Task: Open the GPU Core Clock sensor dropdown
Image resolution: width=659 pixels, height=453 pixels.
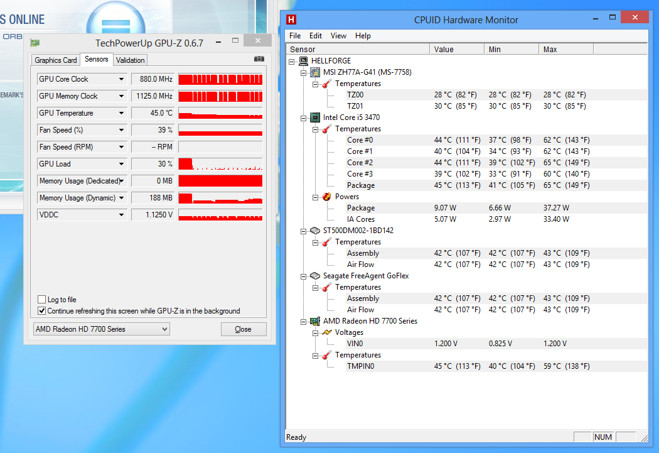Action: click(121, 79)
